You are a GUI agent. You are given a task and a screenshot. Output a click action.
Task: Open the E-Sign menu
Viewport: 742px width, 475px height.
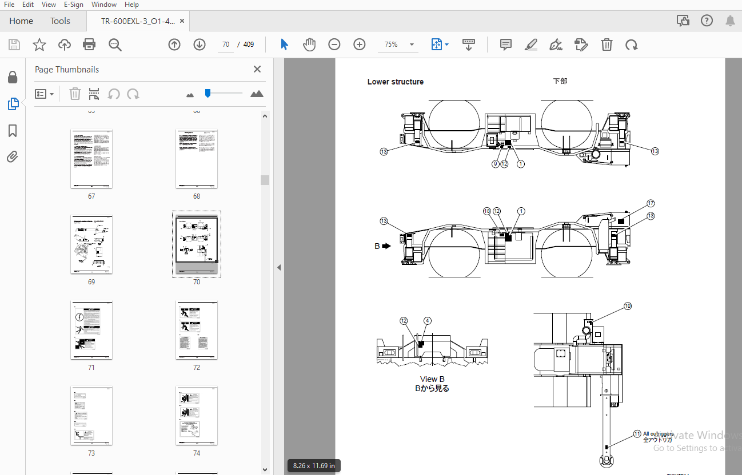click(x=73, y=5)
